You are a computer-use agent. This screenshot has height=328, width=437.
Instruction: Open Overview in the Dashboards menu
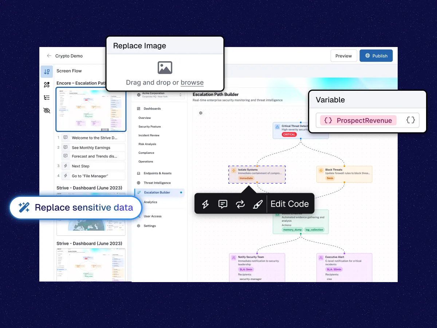[x=145, y=118]
